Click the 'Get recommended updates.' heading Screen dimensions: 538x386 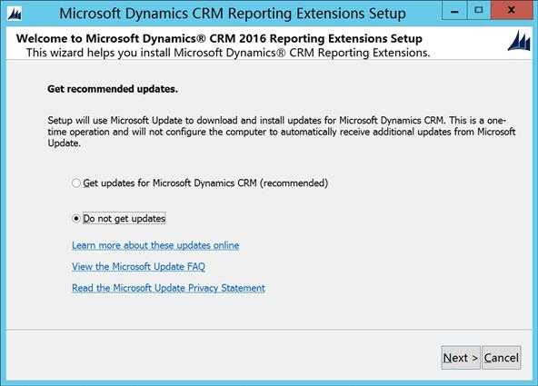click(x=113, y=89)
